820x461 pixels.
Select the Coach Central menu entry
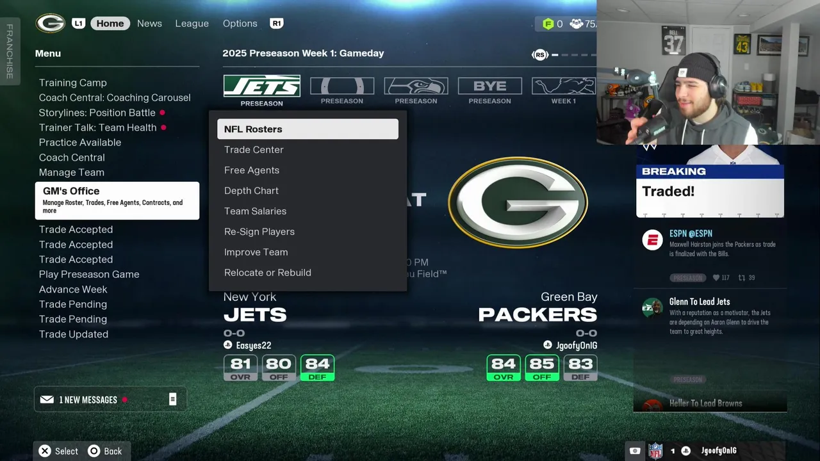[x=72, y=158]
